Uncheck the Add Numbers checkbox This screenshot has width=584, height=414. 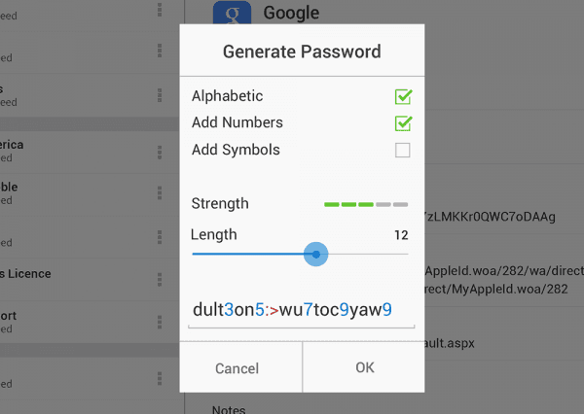pyautogui.click(x=403, y=123)
